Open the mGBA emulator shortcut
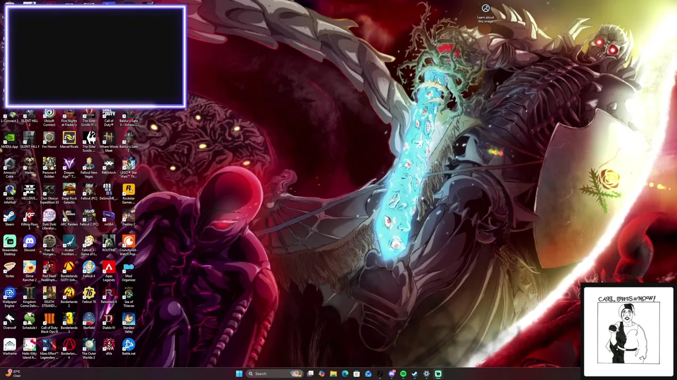The height and width of the screenshot is (380, 677). [x=108, y=218]
